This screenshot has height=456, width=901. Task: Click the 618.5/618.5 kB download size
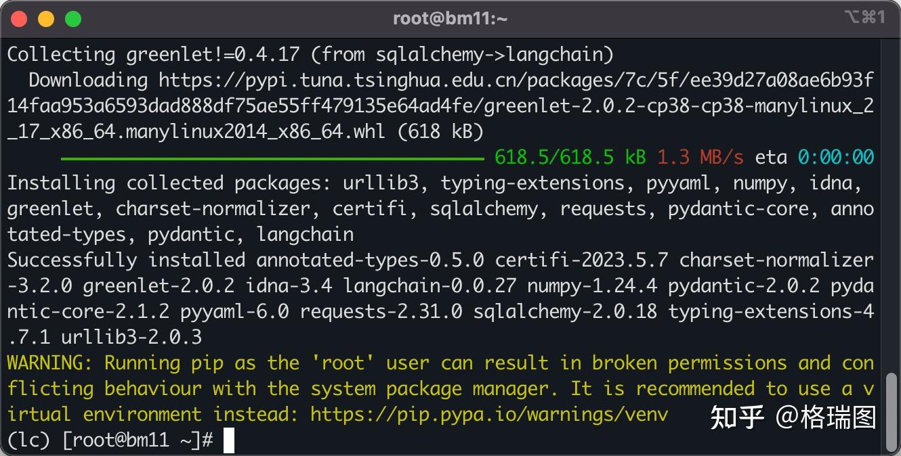click(x=570, y=158)
